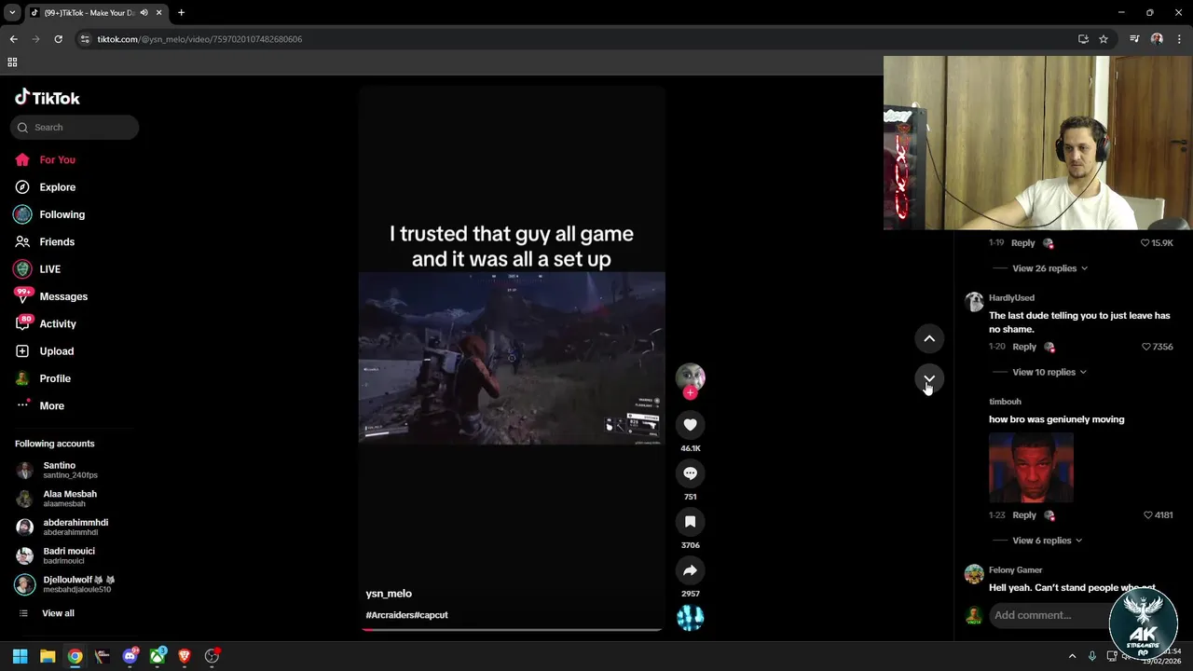The image size is (1193, 671).
Task: Play or pause the gameplay video
Action: 512,358
